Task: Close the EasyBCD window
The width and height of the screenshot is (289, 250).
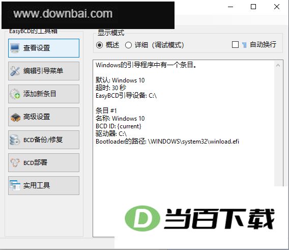Action: 277,7
